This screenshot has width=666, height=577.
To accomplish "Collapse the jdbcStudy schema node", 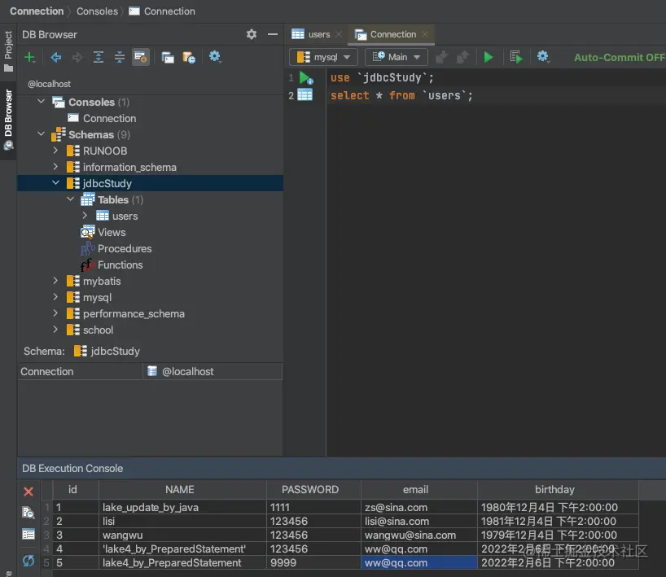I will pos(55,183).
